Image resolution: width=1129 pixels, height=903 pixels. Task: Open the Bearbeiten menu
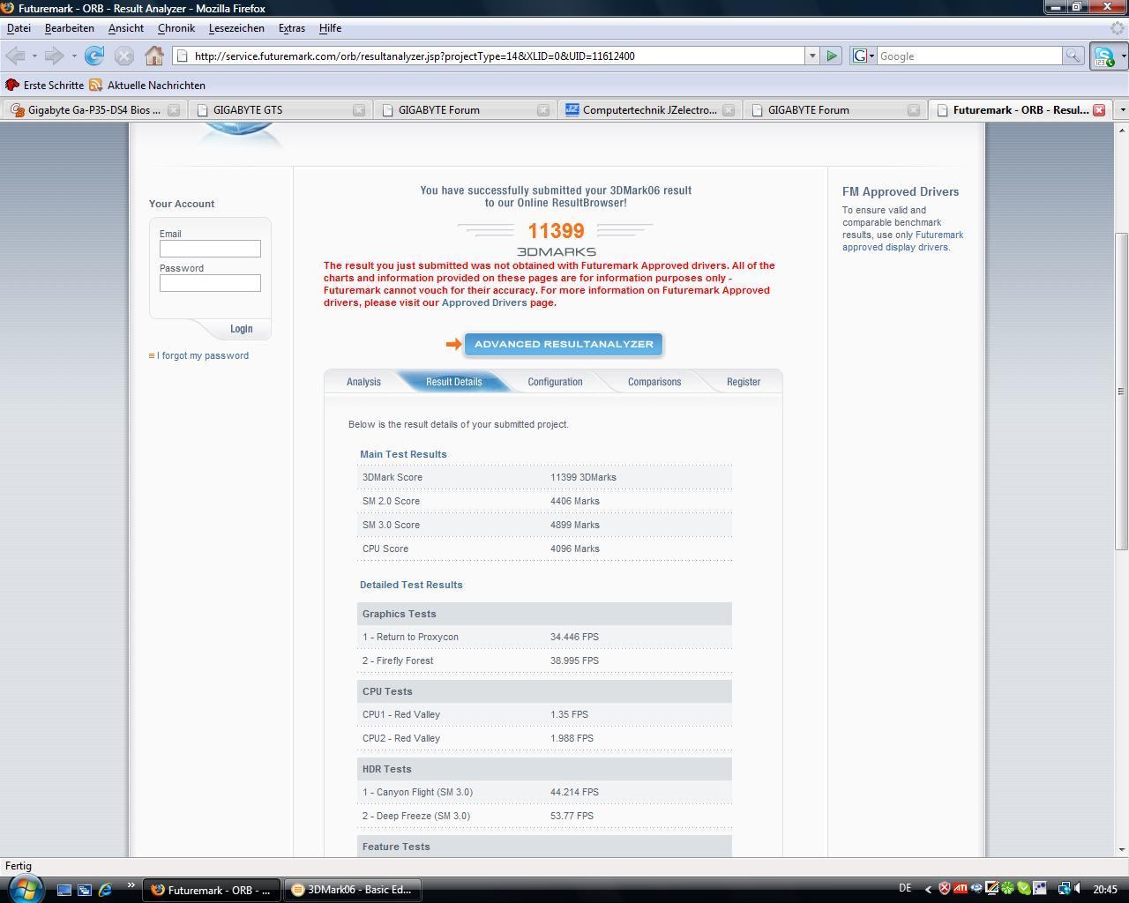click(69, 28)
